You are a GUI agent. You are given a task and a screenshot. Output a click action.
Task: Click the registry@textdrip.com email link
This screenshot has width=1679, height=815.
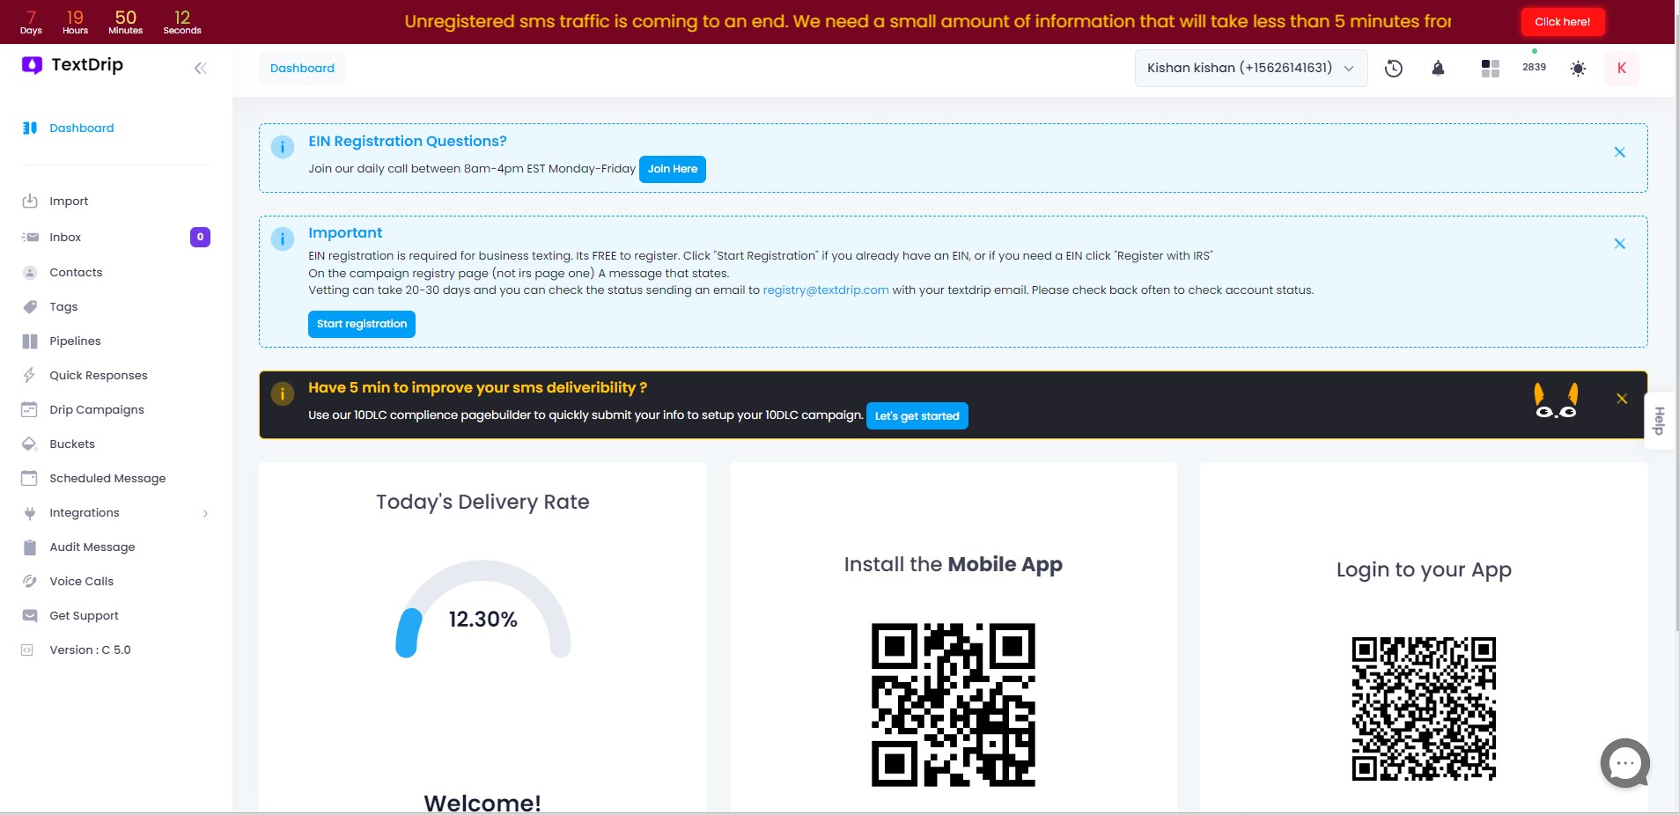point(826,290)
